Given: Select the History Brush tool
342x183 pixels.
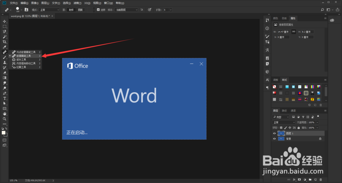Looking at the screenshot, I should click(x=4, y=68).
